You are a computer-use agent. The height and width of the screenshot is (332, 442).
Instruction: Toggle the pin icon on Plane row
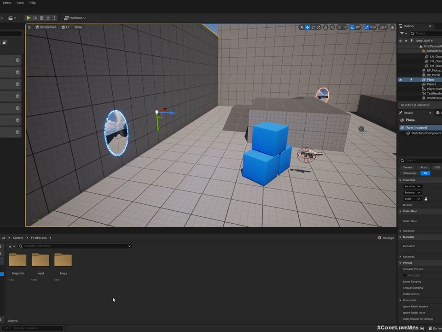[411, 80]
